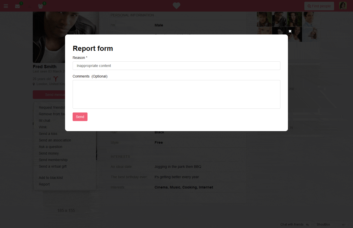Screen dimensions: 353x228
Task: Open your profile avatar in the header
Action: [x=343, y=6]
